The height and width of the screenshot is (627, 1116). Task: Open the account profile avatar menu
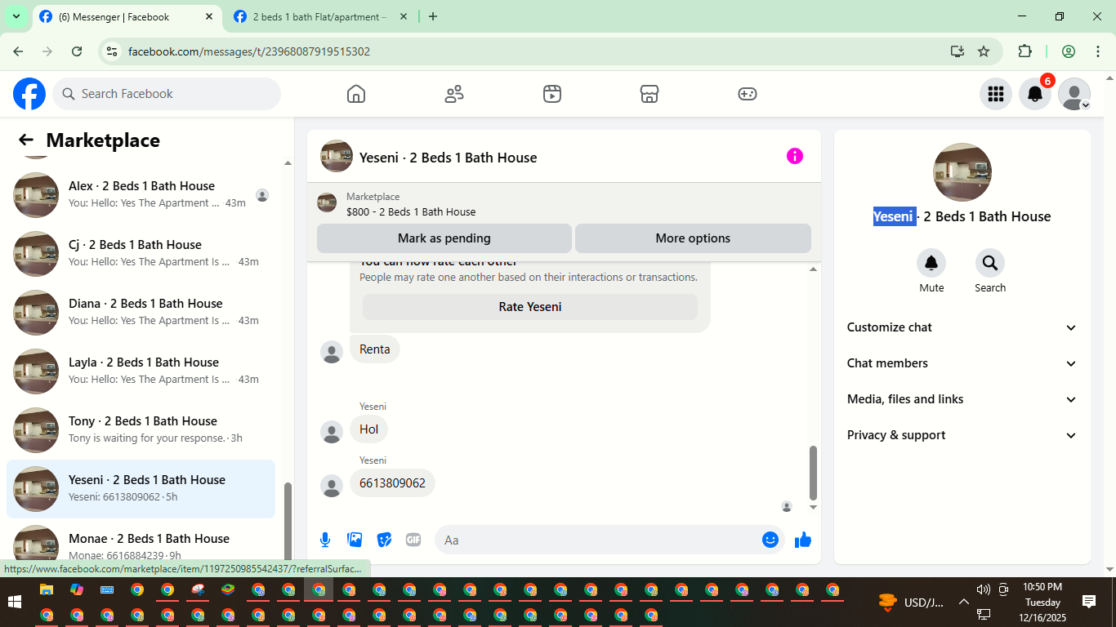[1074, 94]
